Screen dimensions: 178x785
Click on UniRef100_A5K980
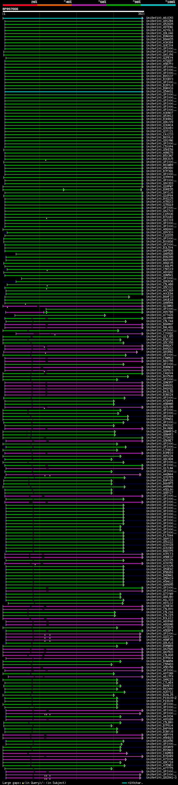tap(160, 168)
